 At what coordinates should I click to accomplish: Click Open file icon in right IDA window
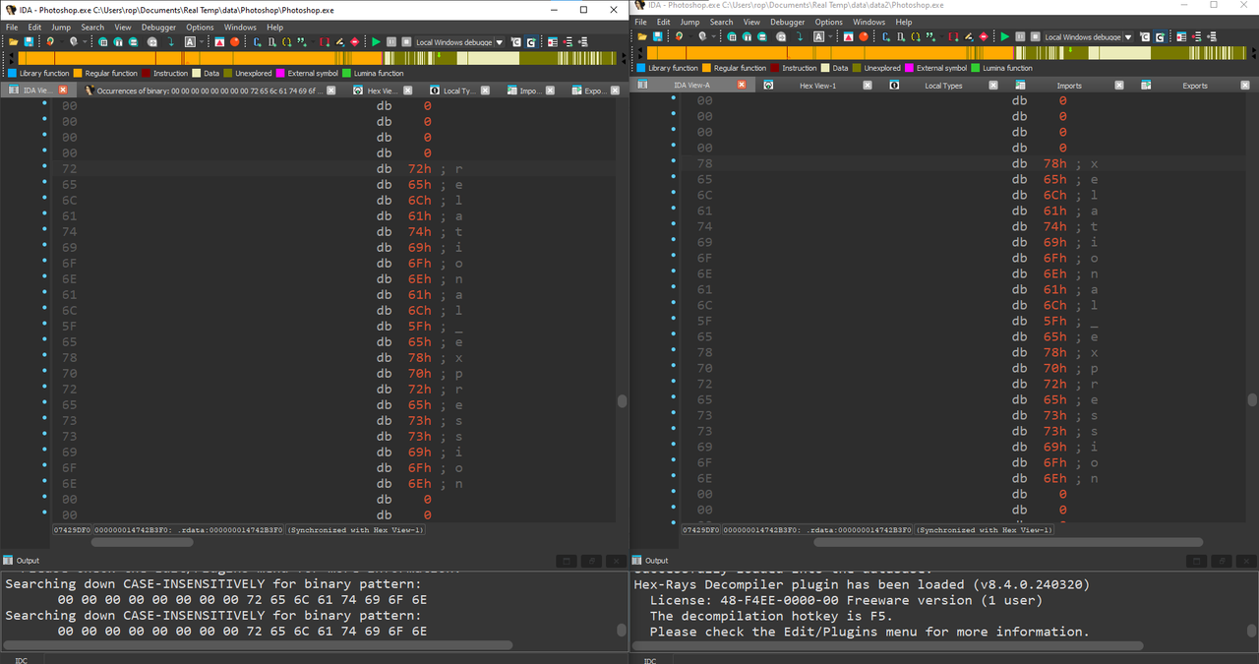[641, 36]
